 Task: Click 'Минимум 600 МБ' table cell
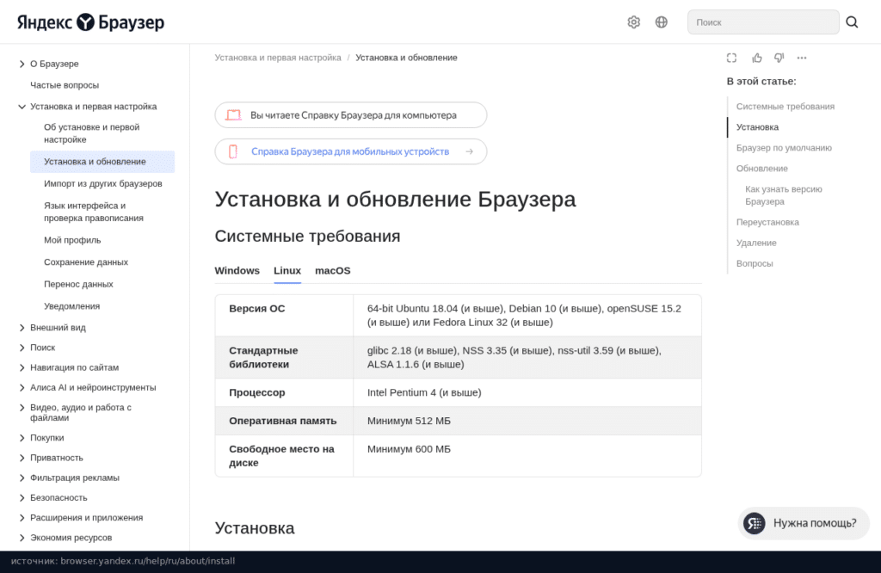[x=527, y=456]
